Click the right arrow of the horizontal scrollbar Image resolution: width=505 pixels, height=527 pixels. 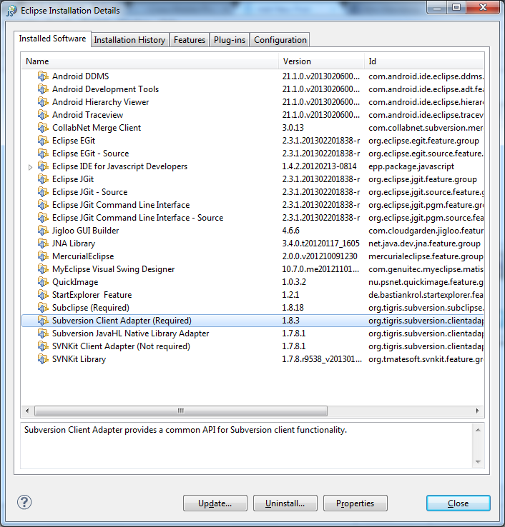(x=479, y=411)
